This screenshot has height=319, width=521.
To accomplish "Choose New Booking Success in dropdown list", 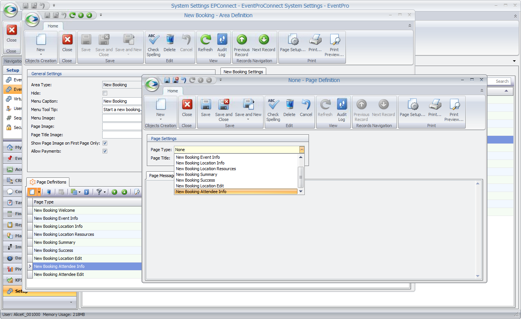I will [x=236, y=180].
